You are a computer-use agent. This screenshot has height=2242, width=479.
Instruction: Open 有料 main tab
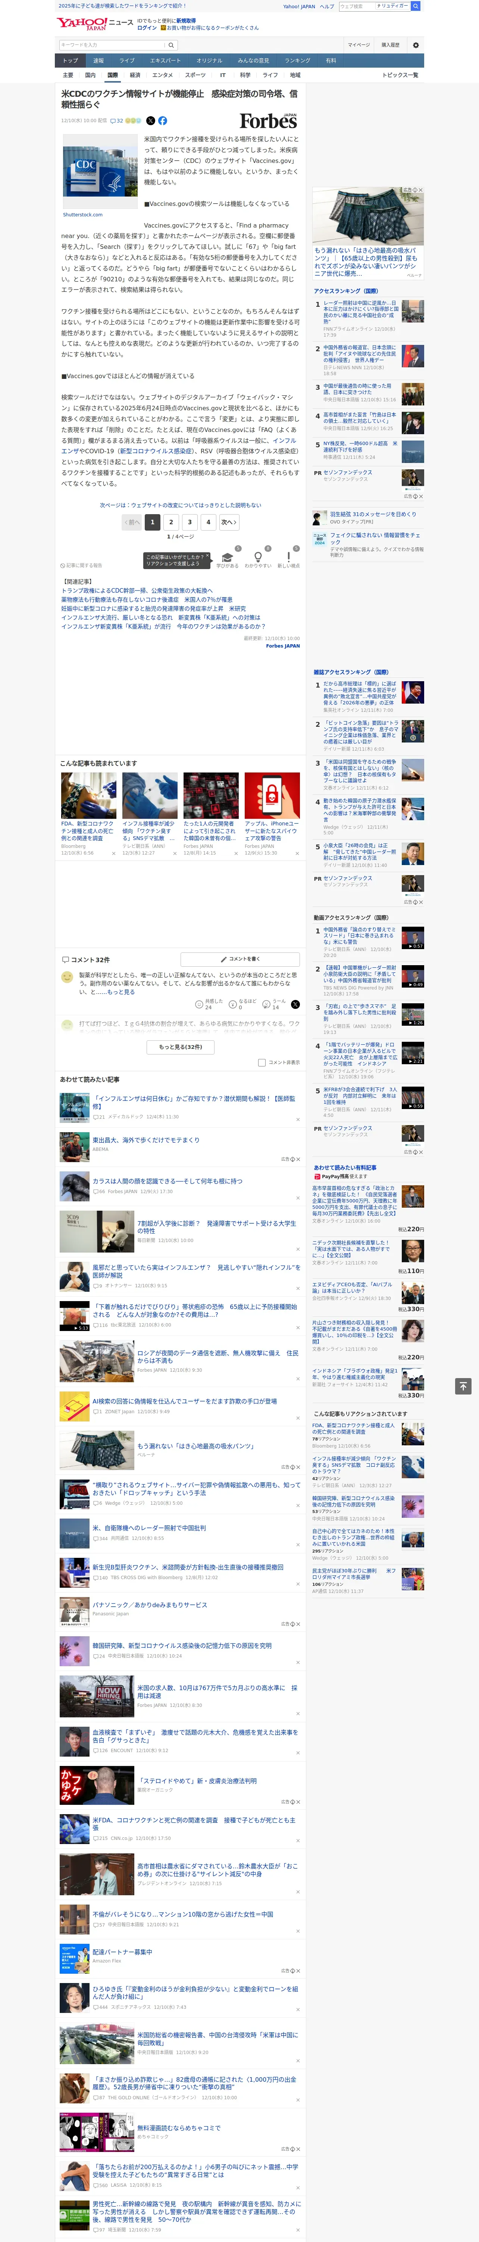pyautogui.click(x=331, y=61)
